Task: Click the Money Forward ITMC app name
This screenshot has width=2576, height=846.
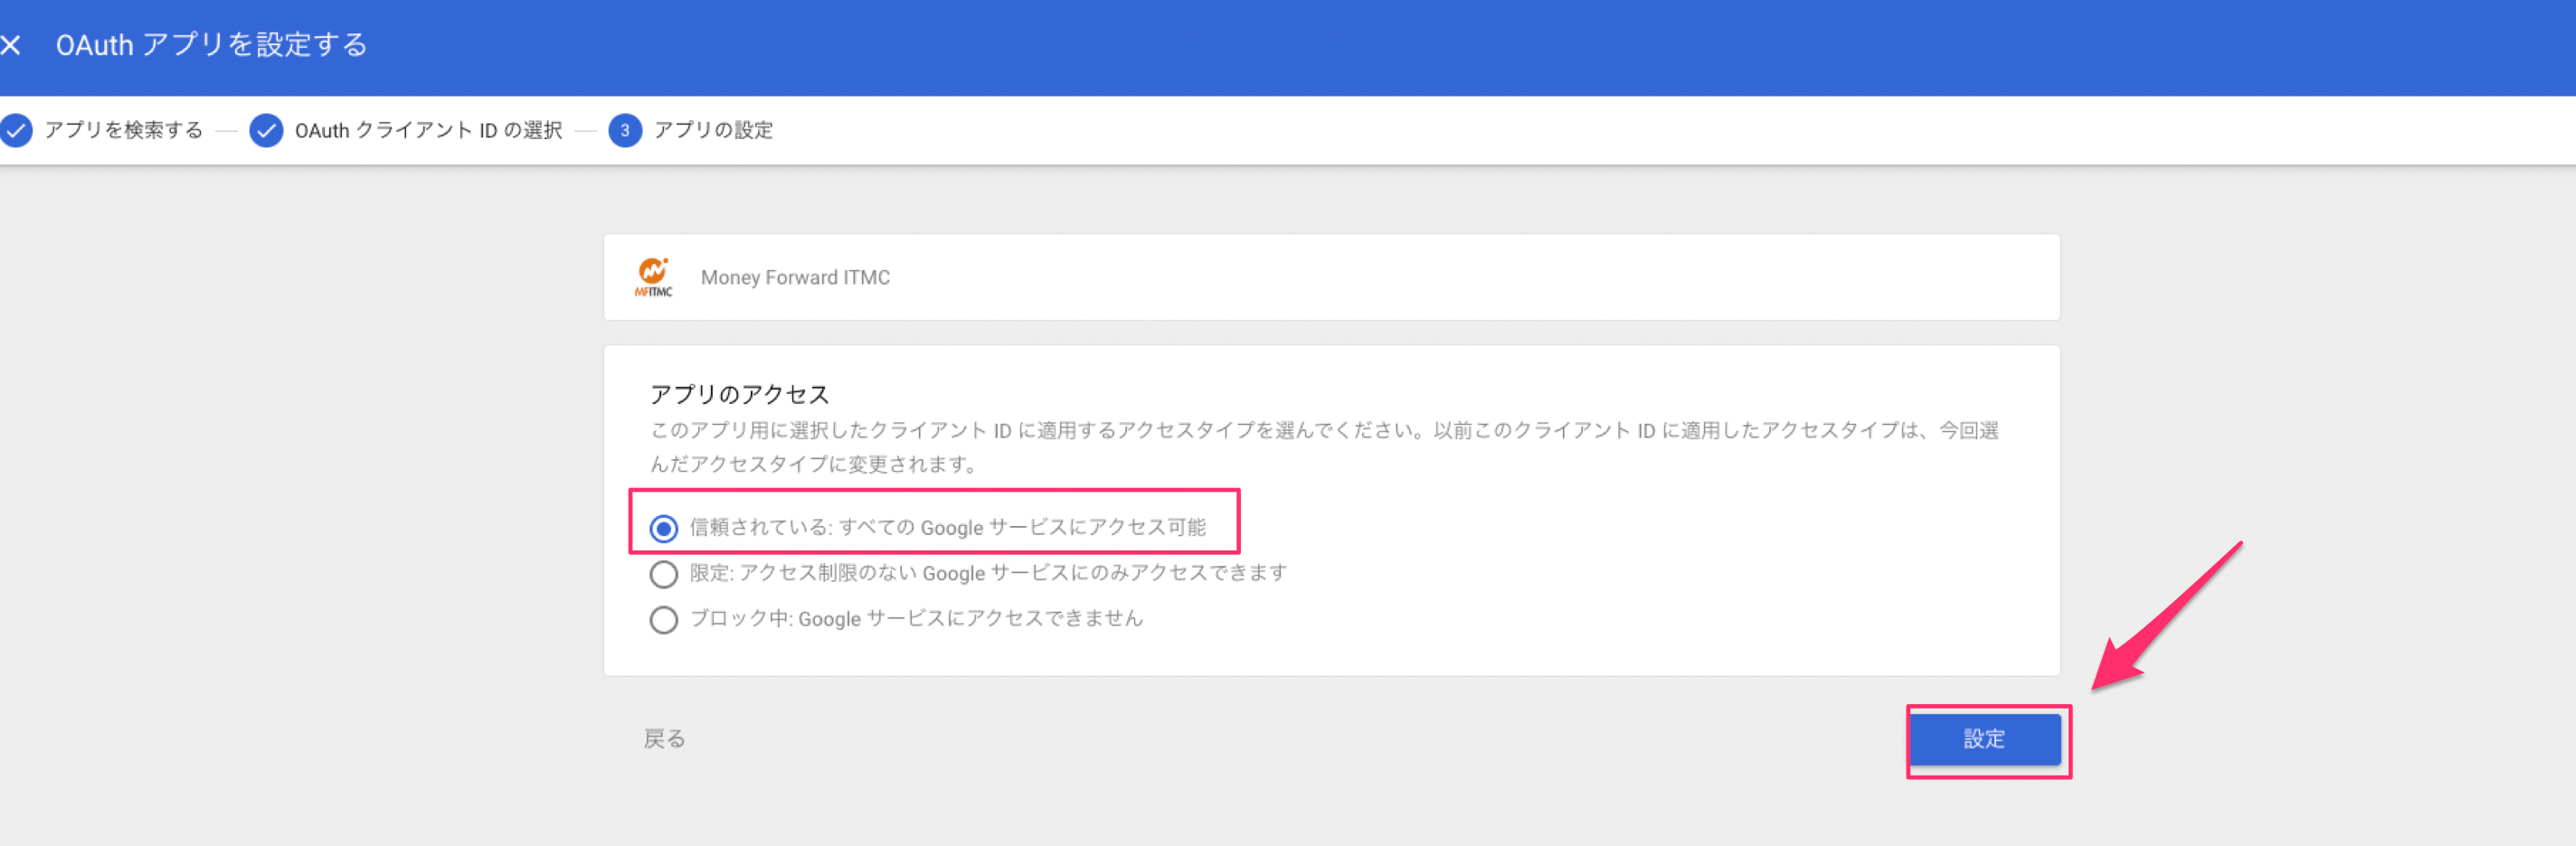Action: point(795,277)
